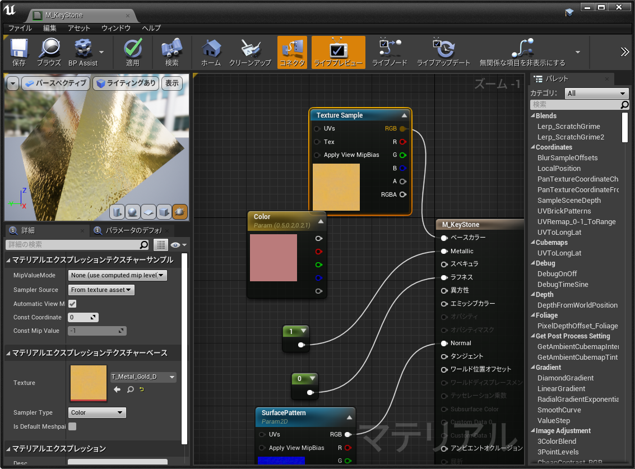Toggle 無関係な項目を非表示にする option

pos(522,53)
